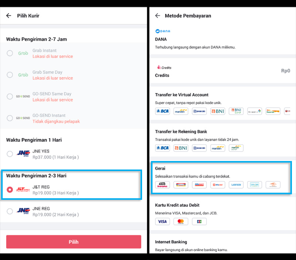Select the JCB card logo
296x260 pixels.
pyautogui.click(x=199, y=222)
